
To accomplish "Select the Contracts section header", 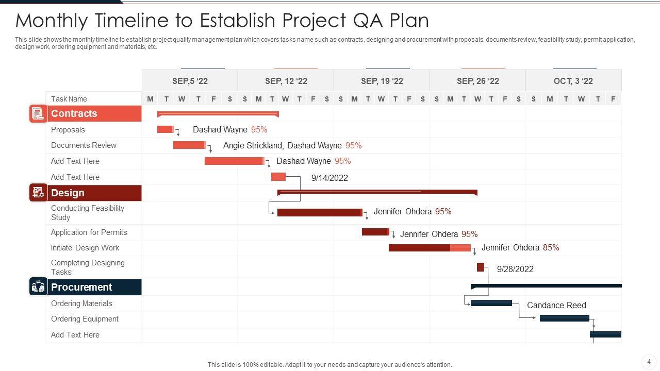I will point(94,114).
